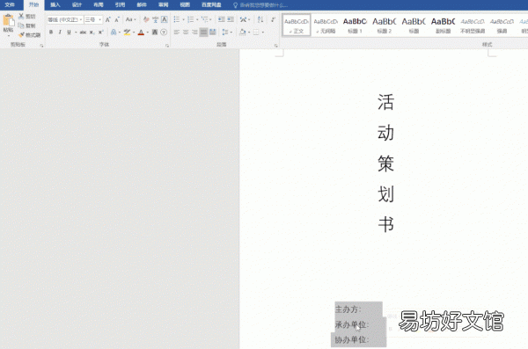This screenshot has width=528, height=349.
Task: Apply character border with the boxed A icon
Action: [165, 19]
